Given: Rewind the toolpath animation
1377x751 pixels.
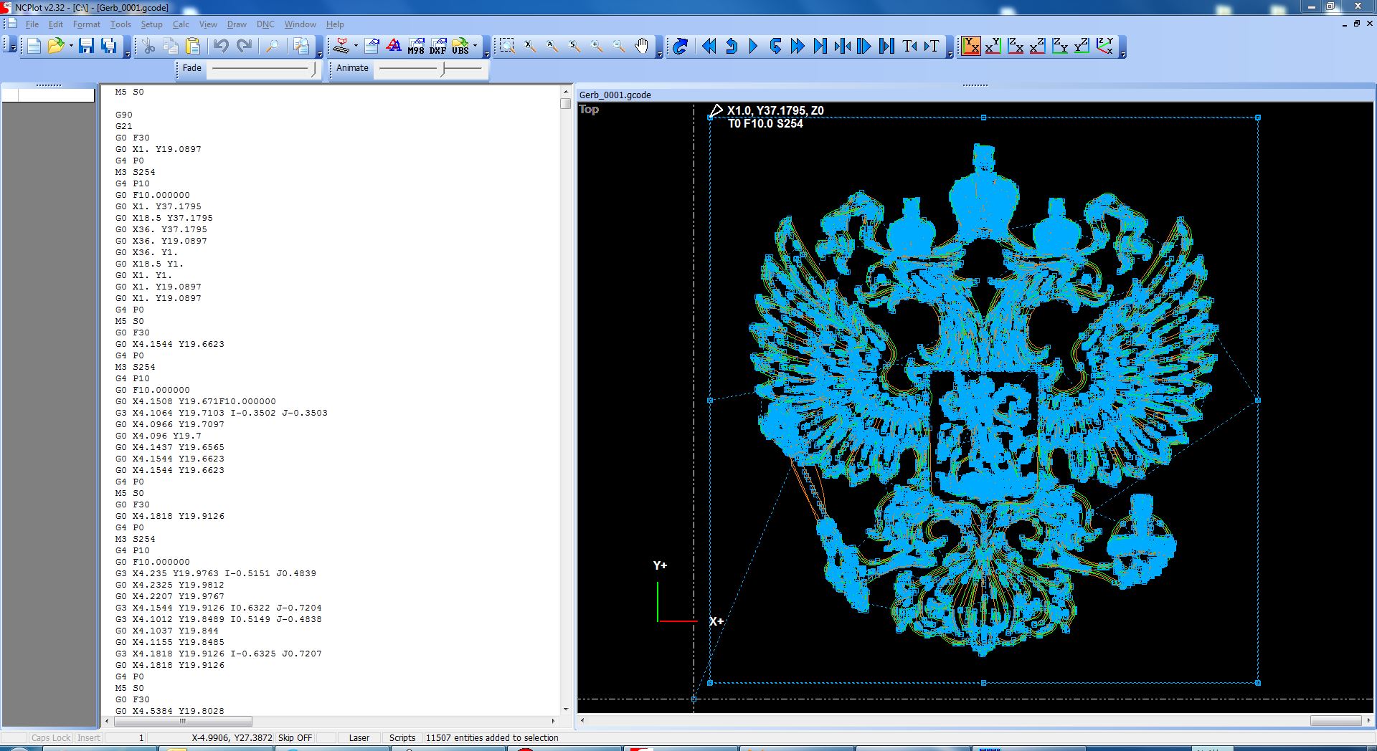Looking at the screenshot, I should pos(709,47).
